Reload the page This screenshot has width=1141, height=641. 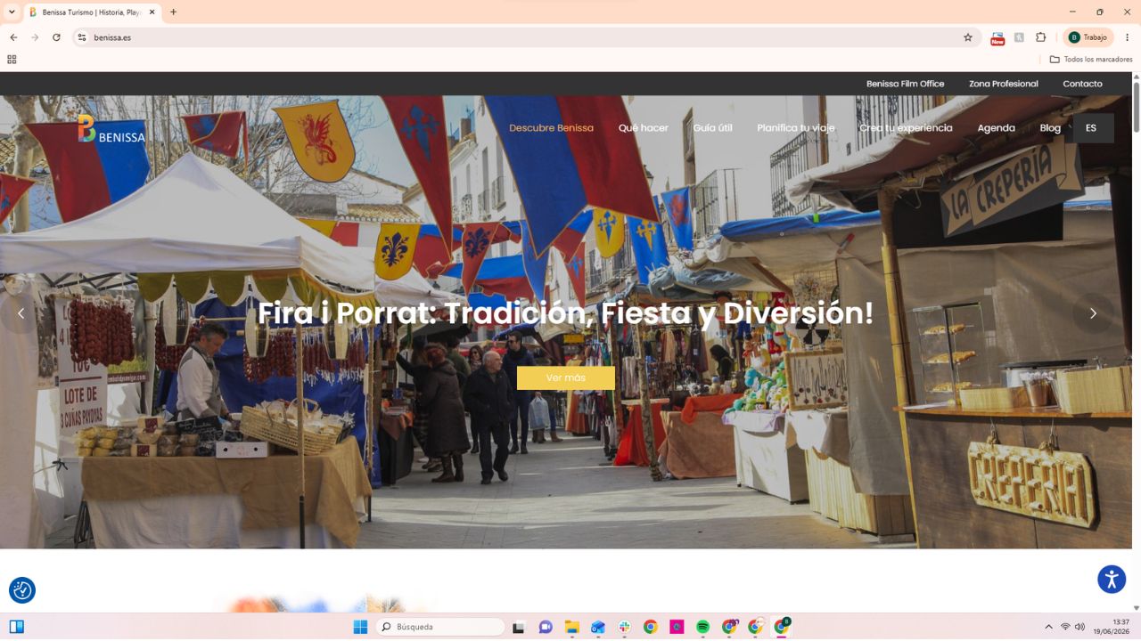point(56,37)
